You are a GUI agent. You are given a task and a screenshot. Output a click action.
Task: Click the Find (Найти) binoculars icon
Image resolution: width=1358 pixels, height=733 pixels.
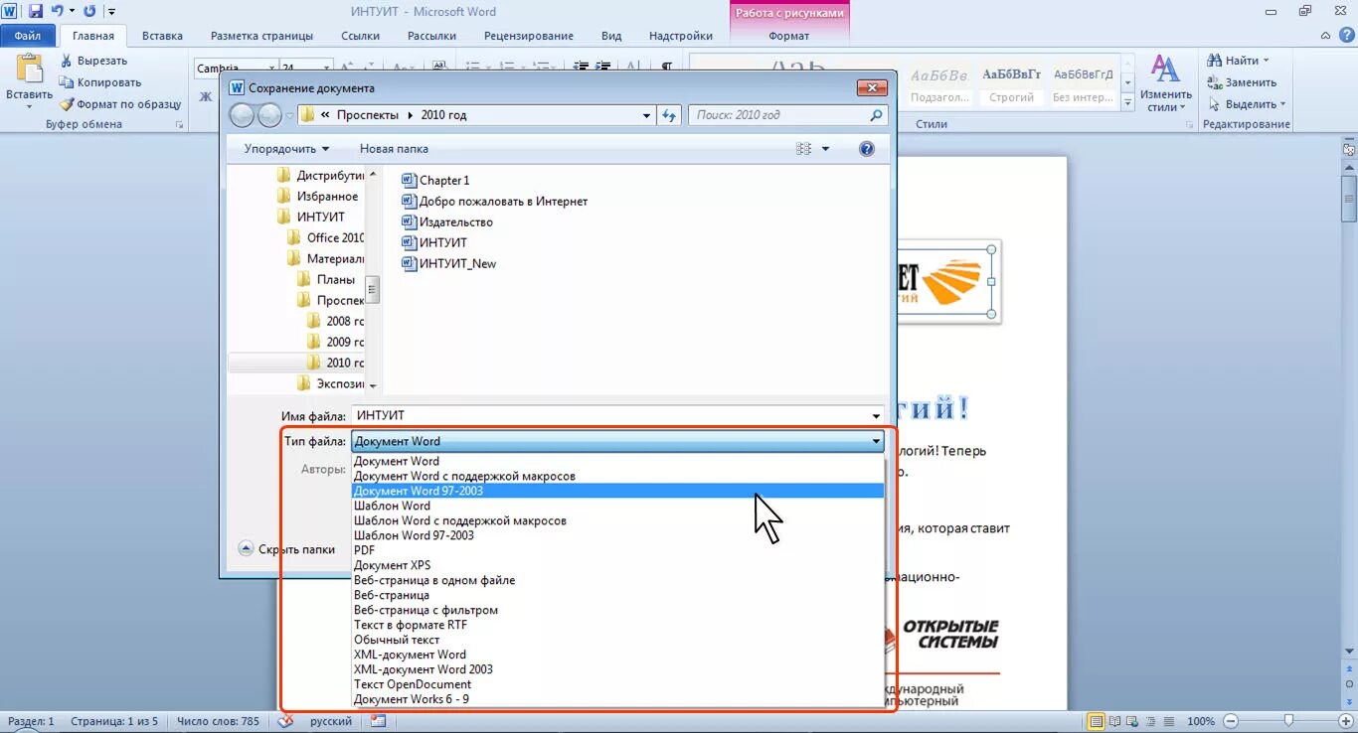1215,61
